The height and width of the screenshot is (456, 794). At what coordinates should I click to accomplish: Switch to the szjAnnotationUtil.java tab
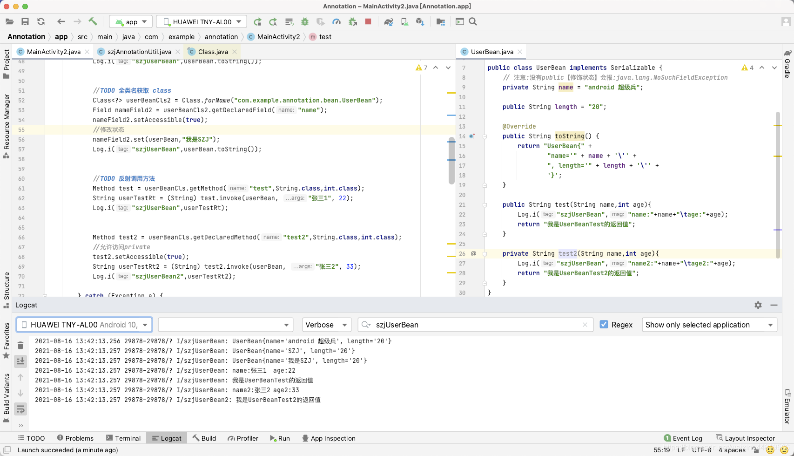139,52
